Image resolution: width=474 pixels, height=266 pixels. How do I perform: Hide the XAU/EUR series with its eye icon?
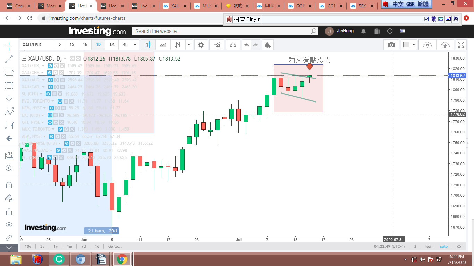coord(50,66)
